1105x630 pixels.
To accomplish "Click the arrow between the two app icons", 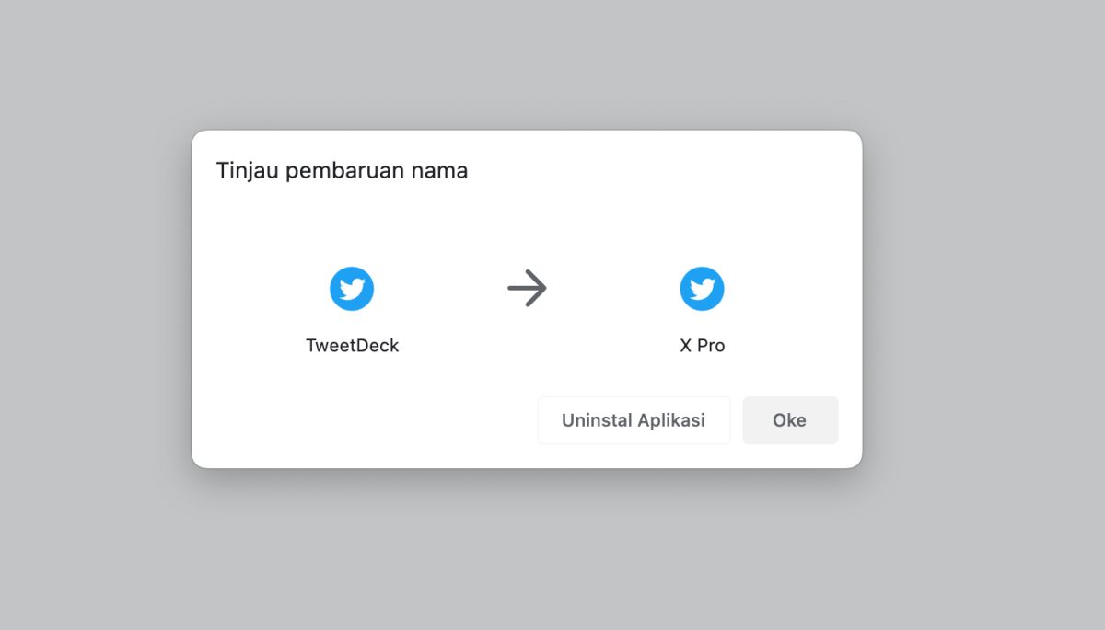I will tap(528, 289).
